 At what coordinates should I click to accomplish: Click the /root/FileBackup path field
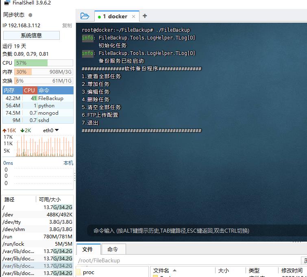point(187,260)
